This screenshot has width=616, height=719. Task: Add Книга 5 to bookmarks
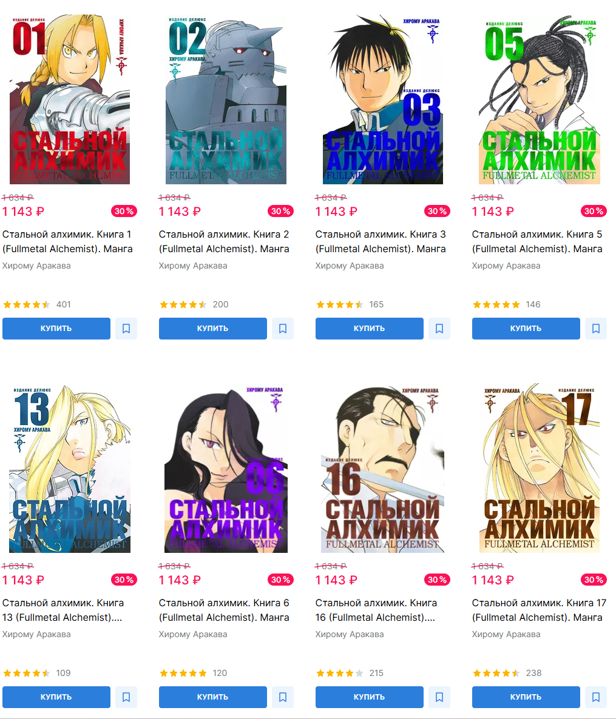[x=596, y=329]
